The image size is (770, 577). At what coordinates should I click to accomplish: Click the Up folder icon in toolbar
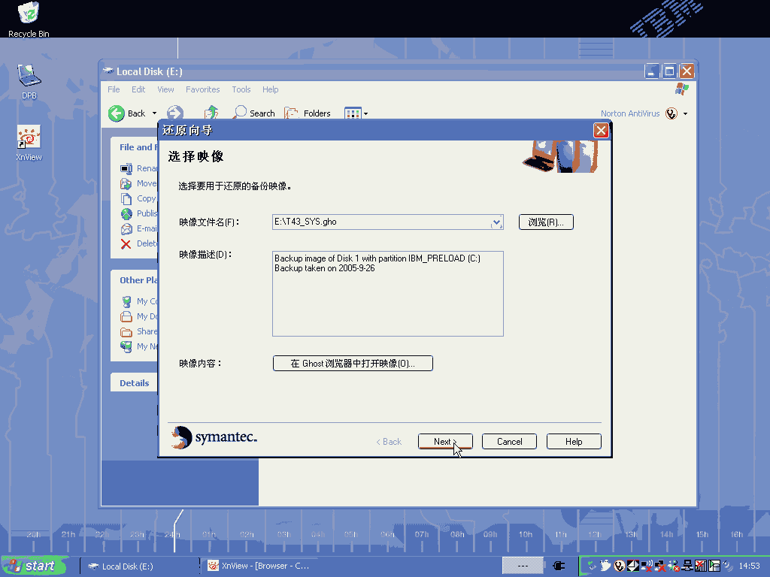click(212, 113)
